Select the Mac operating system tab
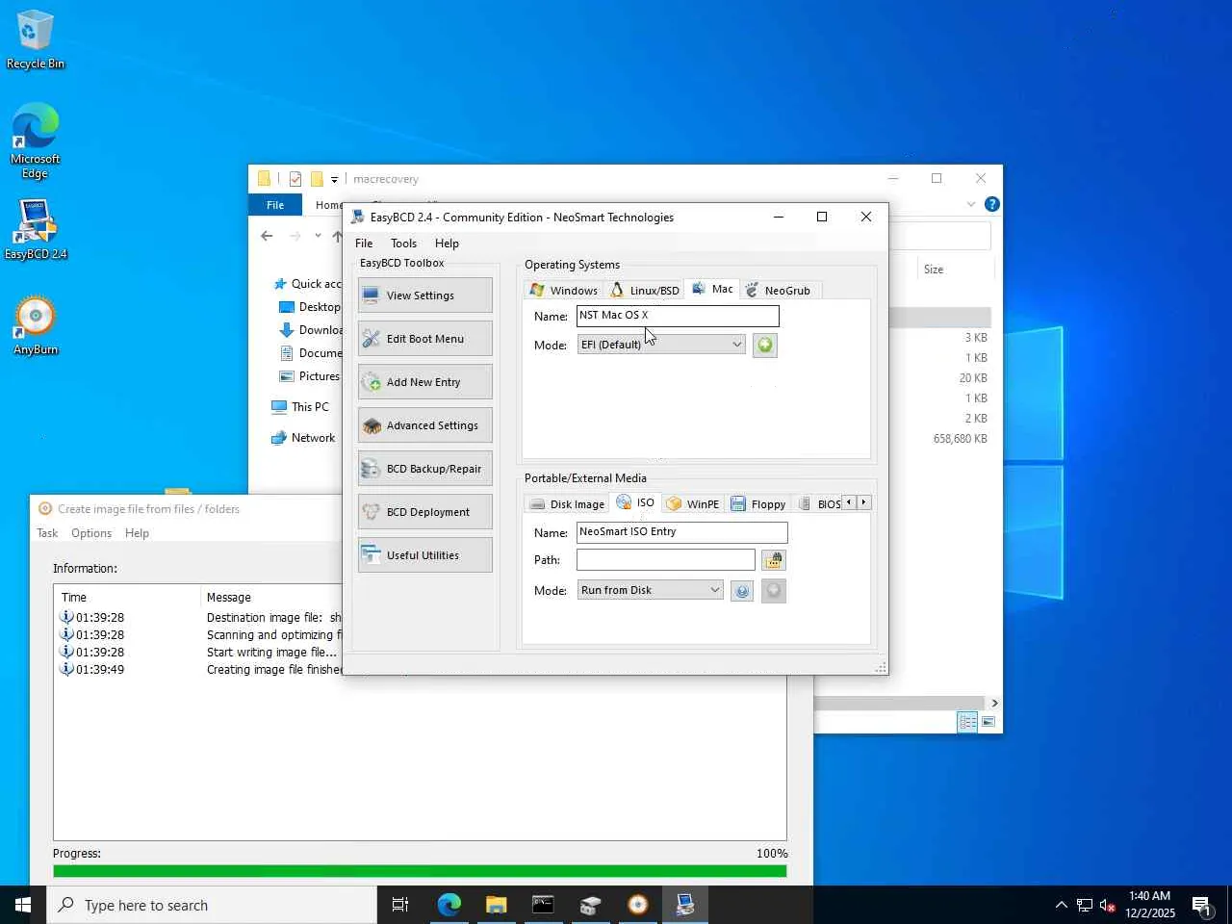 click(712, 289)
